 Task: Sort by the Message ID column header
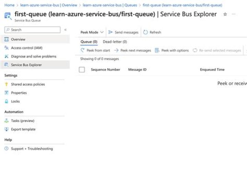coord(137,69)
